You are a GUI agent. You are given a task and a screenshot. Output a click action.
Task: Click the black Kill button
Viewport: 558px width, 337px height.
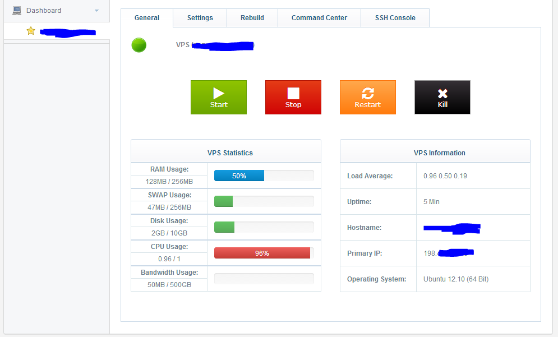[x=442, y=97]
